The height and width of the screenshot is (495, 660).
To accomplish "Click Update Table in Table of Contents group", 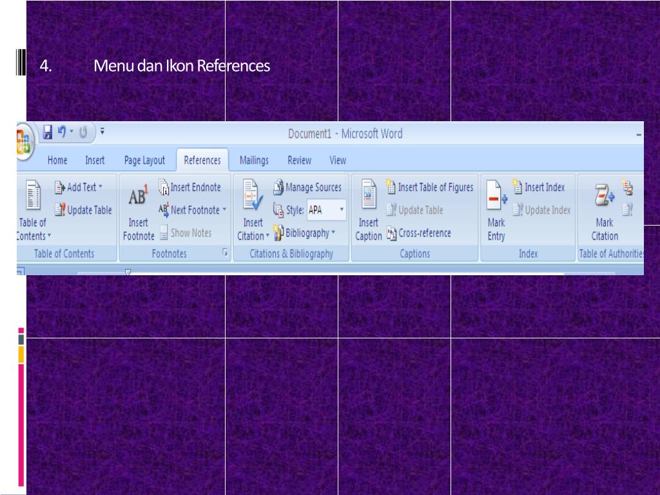I will 83,209.
